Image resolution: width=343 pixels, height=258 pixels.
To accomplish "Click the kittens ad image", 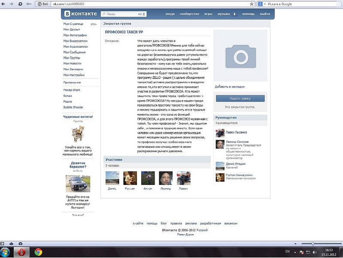I will (x=78, y=134).
